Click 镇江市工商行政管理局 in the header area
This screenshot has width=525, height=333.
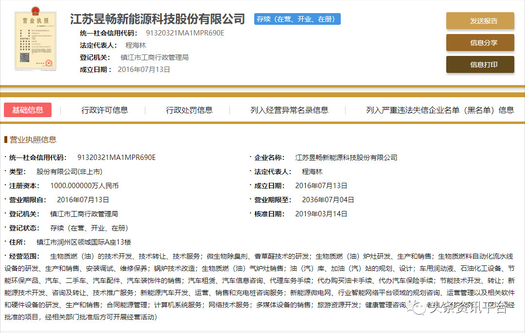point(154,57)
